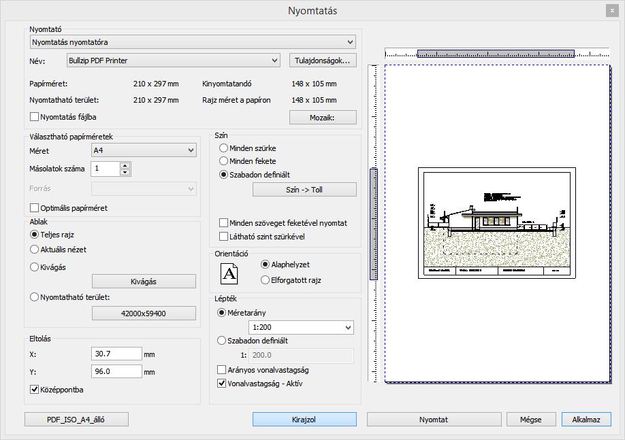Toggle Nyomtatás fájlba checkbox
Image resolution: width=625 pixels, height=440 pixels.
coord(35,117)
